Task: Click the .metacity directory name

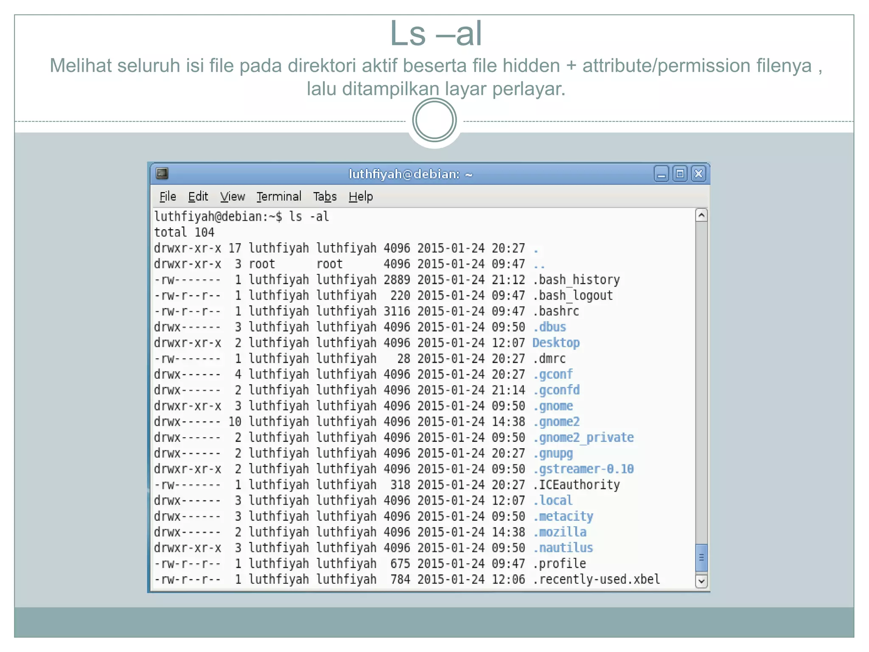Action: (563, 516)
